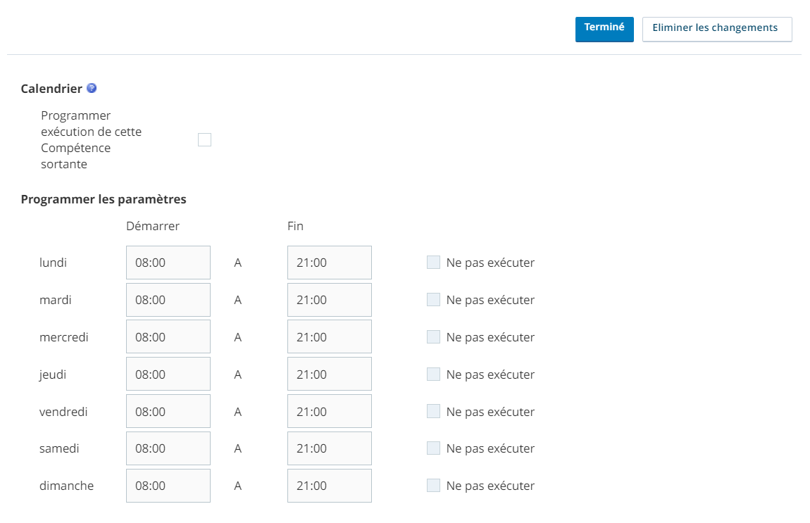The height and width of the screenshot is (523, 810).
Task: Check Ne pas exécuter for samedi
Action: [x=433, y=448]
